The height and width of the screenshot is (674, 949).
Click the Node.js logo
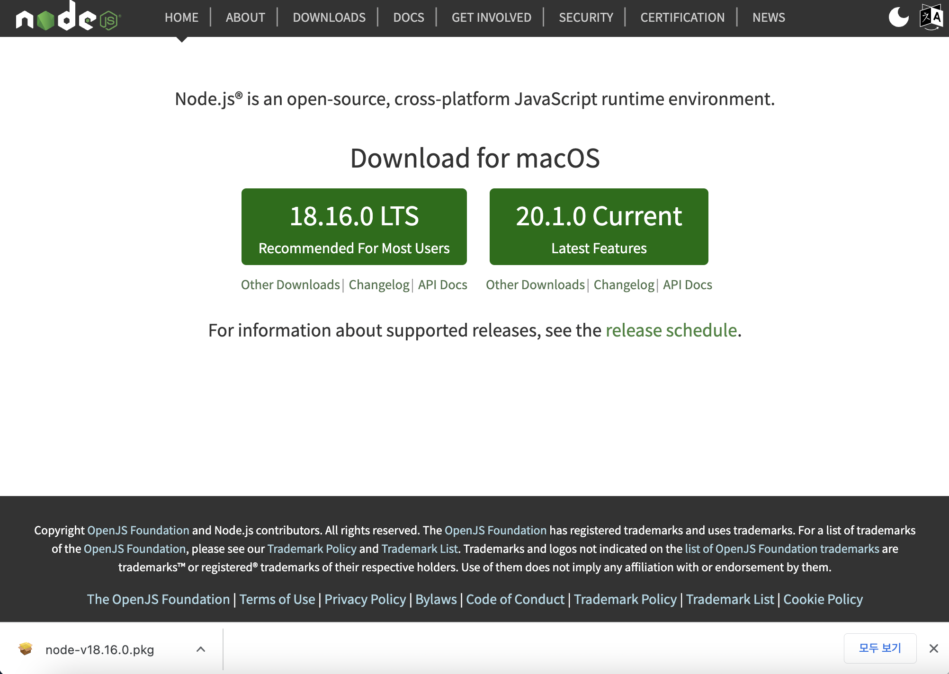[x=68, y=17]
